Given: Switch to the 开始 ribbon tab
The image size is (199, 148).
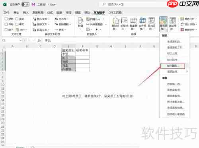Looking at the screenshot, I should (x=16, y=13).
